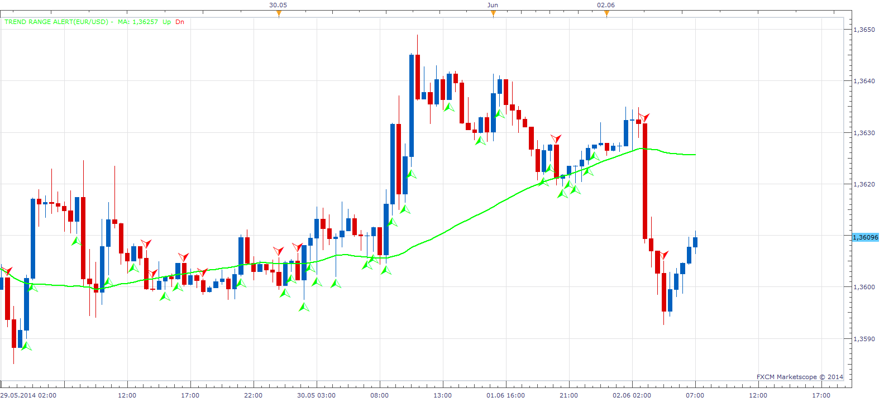Click the current price tag 1,36096

click(866, 237)
